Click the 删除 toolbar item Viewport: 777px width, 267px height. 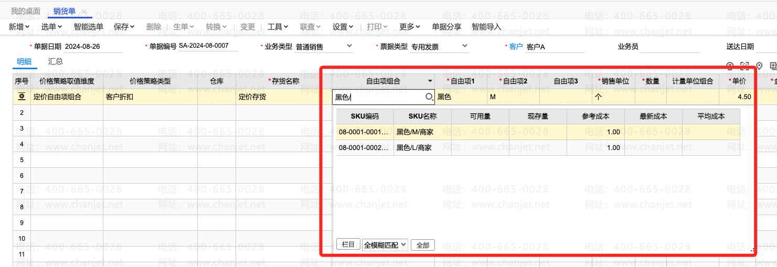pyautogui.click(x=154, y=27)
